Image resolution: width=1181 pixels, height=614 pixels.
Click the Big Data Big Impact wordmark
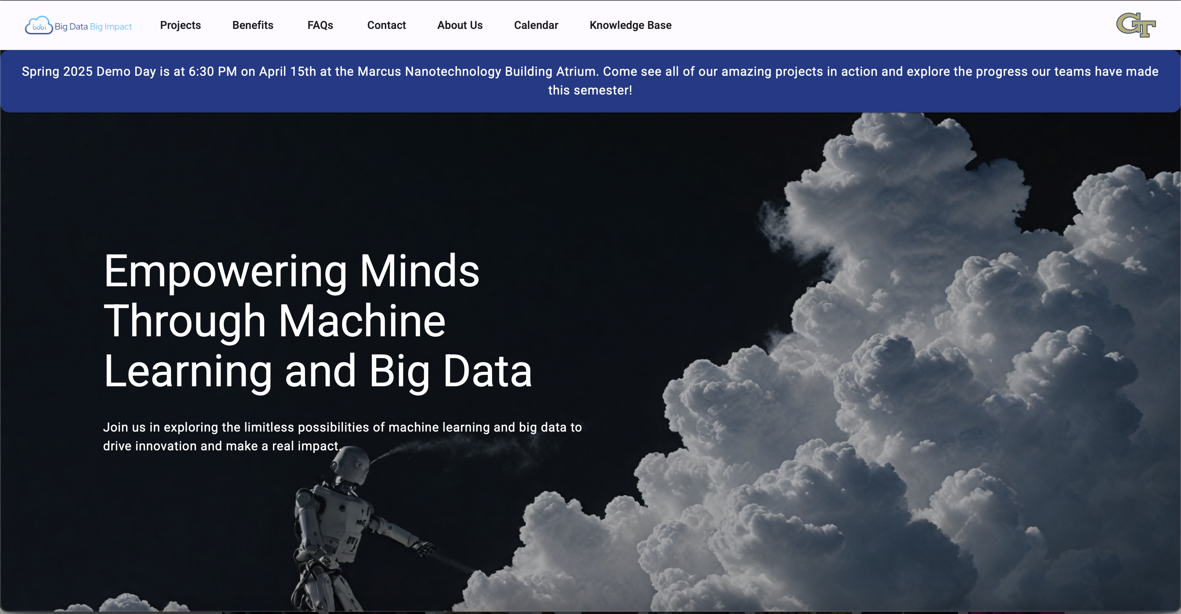(93, 27)
